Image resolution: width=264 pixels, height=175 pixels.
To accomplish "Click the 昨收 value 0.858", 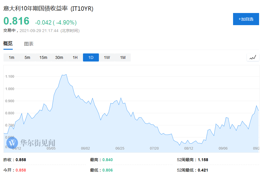I will (x=21, y=160).
